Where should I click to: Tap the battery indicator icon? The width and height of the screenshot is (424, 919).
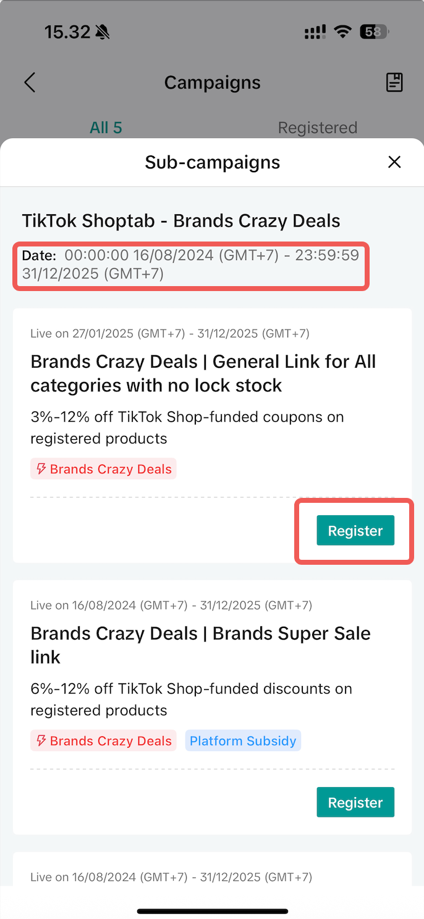click(375, 32)
